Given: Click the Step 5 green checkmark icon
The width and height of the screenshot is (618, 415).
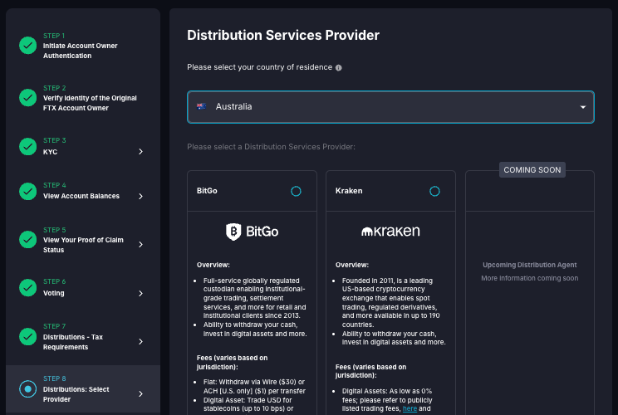Looking at the screenshot, I should point(28,239).
